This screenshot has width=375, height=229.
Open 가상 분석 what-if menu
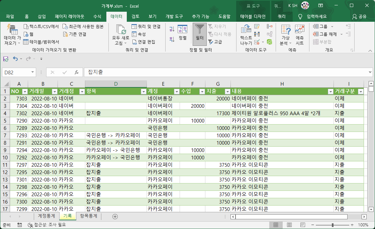(286, 34)
